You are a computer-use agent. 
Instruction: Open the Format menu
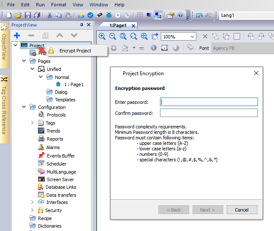(x=59, y=5)
